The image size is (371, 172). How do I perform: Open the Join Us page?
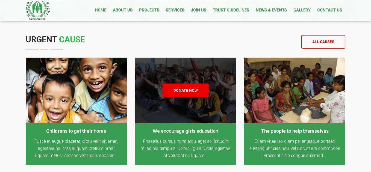coord(199,10)
